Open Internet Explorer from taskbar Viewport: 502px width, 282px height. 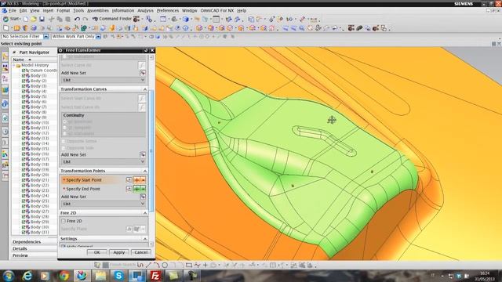pyautogui.click(x=27, y=276)
